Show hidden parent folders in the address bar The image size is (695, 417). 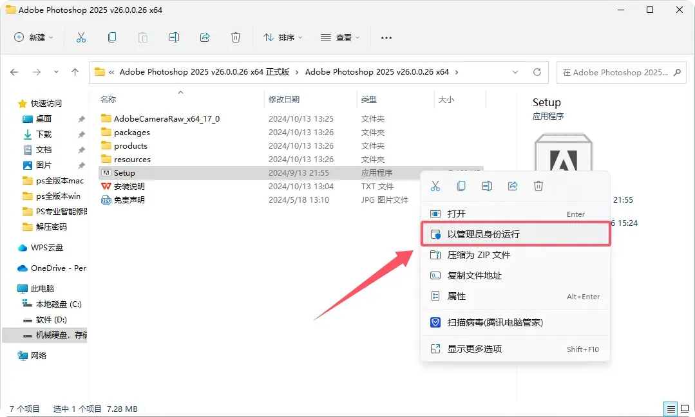(x=111, y=71)
